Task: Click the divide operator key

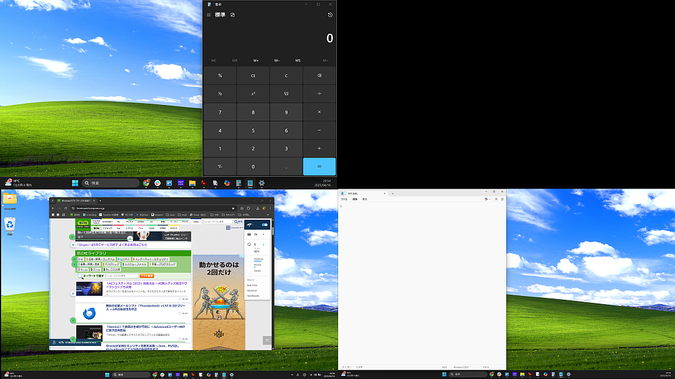Action: pos(319,94)
